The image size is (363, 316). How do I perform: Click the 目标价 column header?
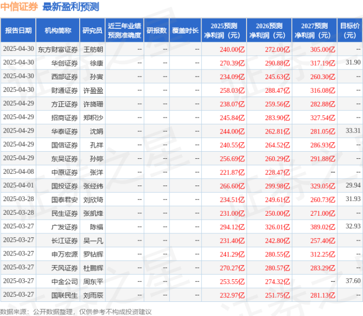click(x=350, y=30)
